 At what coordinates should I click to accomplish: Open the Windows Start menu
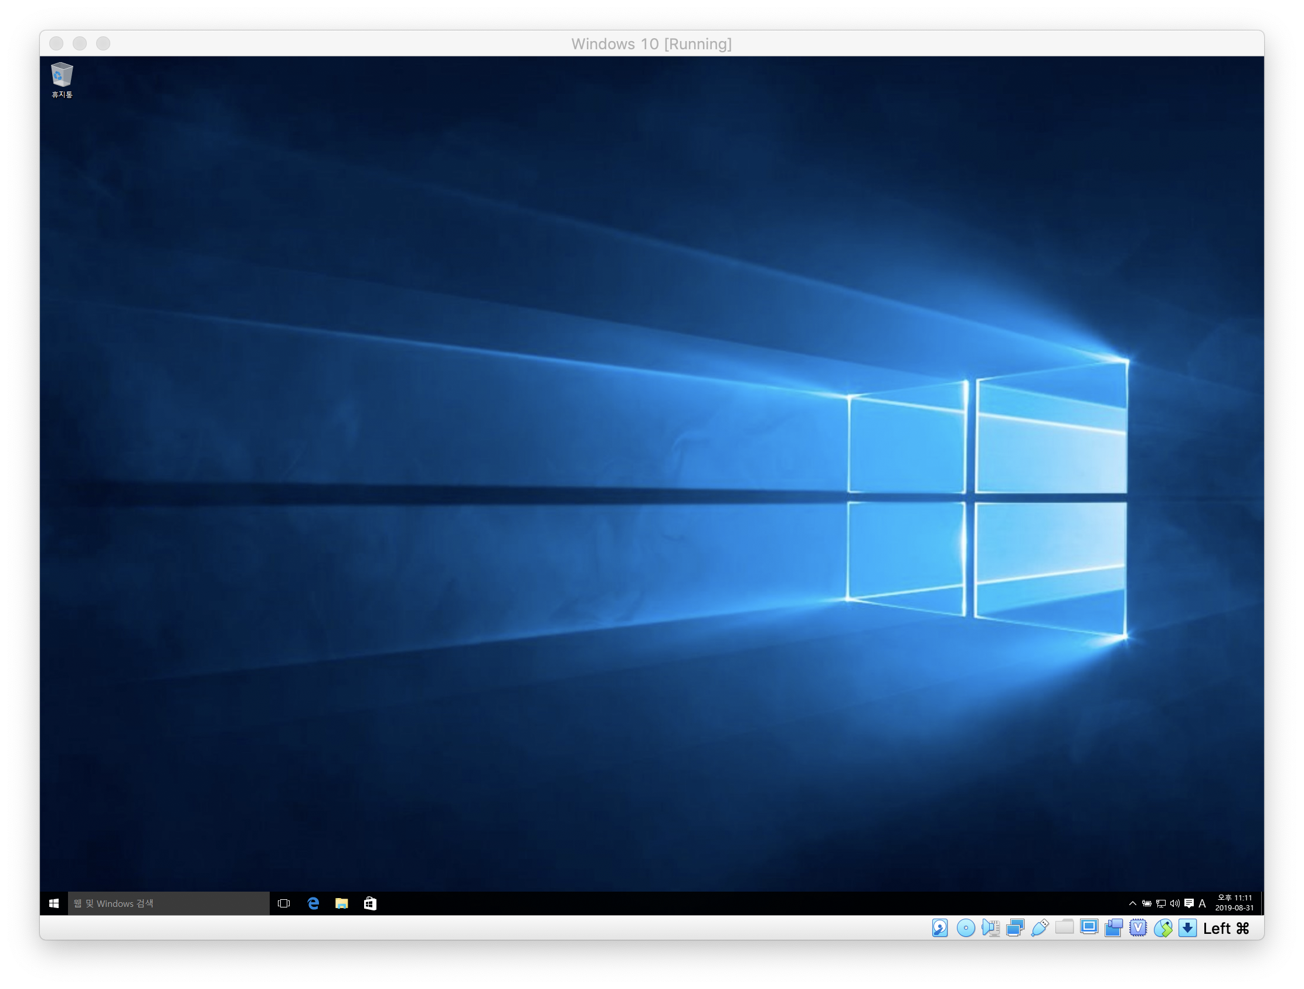pyautogui.click(x=53, y=903)
